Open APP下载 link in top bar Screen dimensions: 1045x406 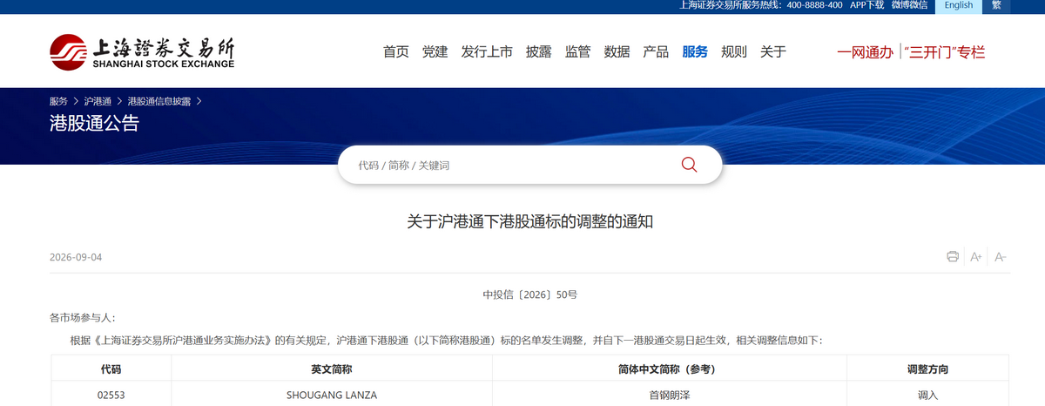866,5
